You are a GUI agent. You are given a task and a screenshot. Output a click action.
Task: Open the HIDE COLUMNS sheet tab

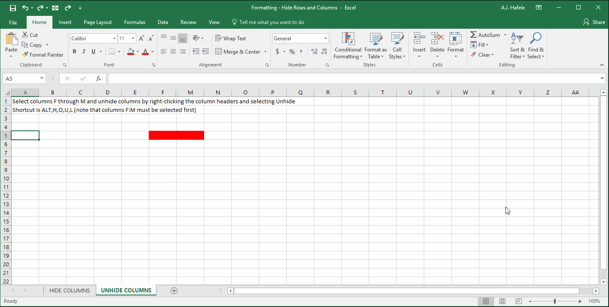point(70,290)
